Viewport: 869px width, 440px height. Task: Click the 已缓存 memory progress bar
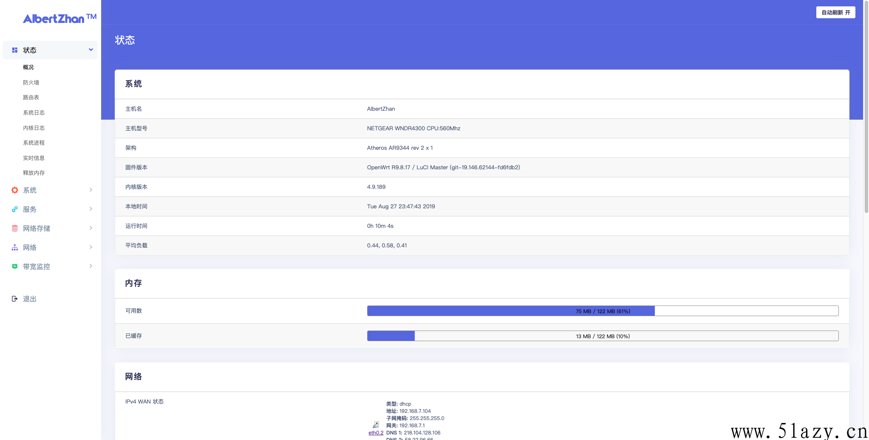(x=603, y=336)
